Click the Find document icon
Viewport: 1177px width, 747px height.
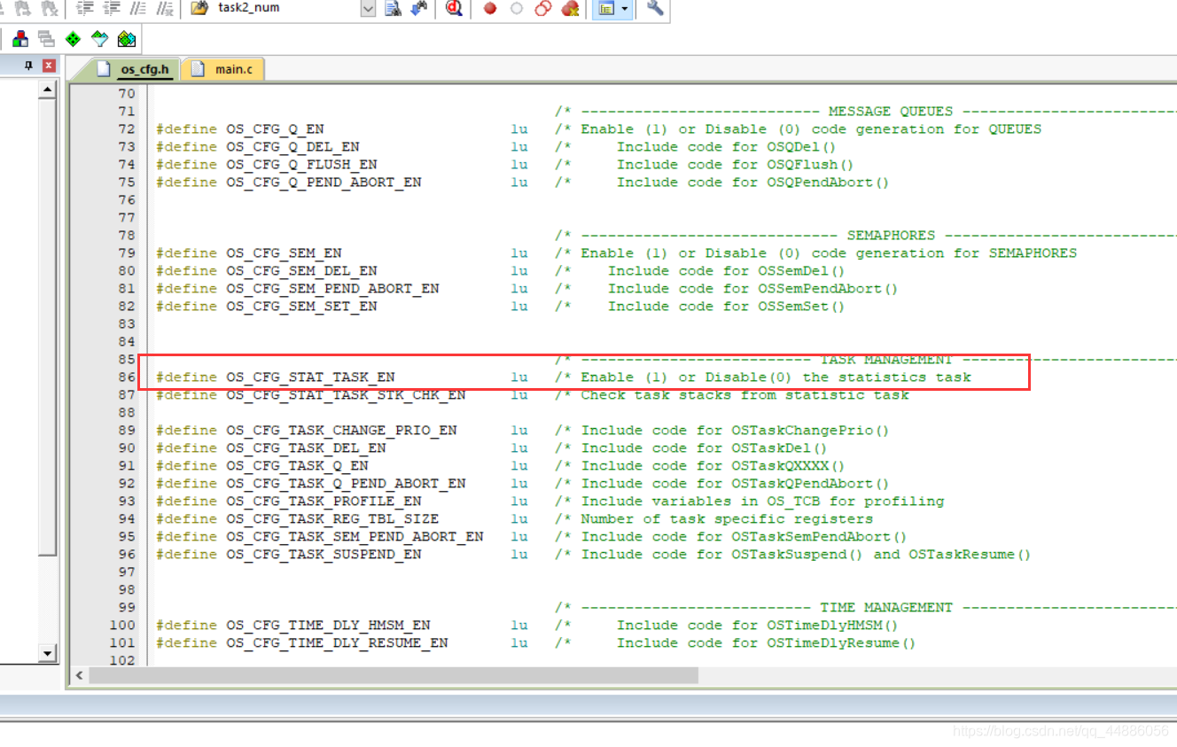[394, 9]
